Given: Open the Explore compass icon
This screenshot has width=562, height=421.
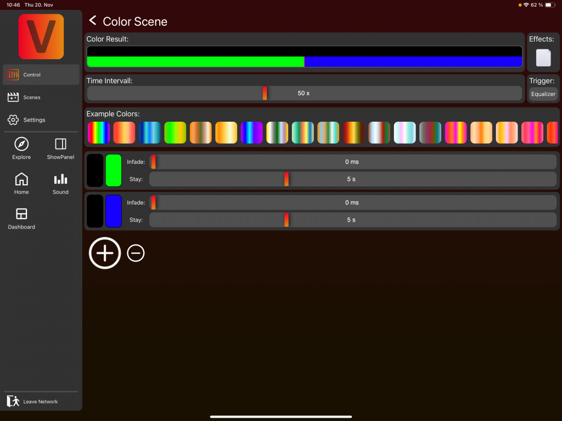Looking at the screenshot, I should pos(21,144).
